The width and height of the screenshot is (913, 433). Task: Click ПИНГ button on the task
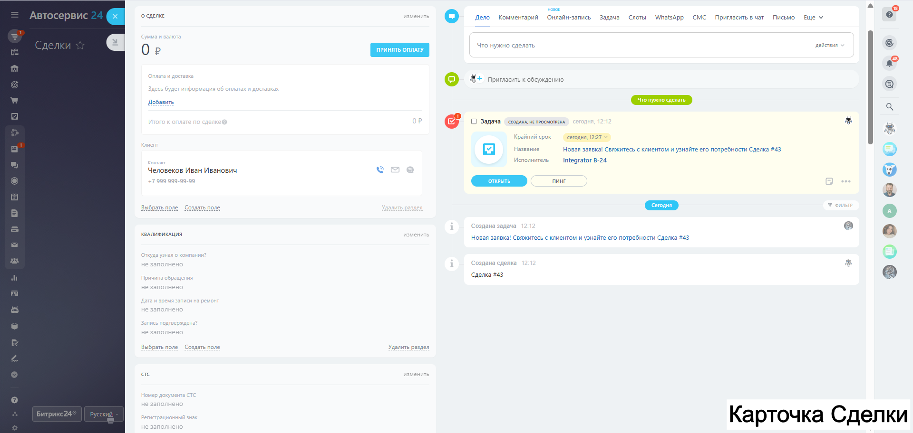coord(559,181)
